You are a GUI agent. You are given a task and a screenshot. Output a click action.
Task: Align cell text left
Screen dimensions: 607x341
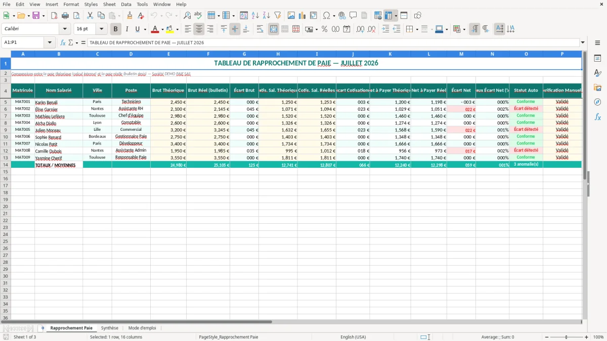tap(188, 29)
